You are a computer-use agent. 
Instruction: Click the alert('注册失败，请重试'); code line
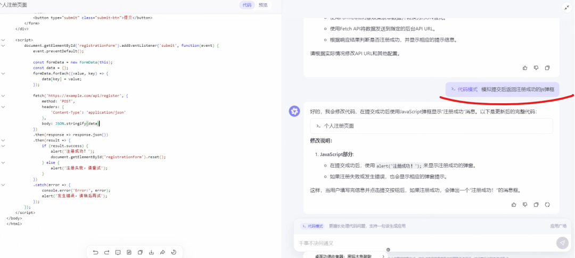(79, 168)
